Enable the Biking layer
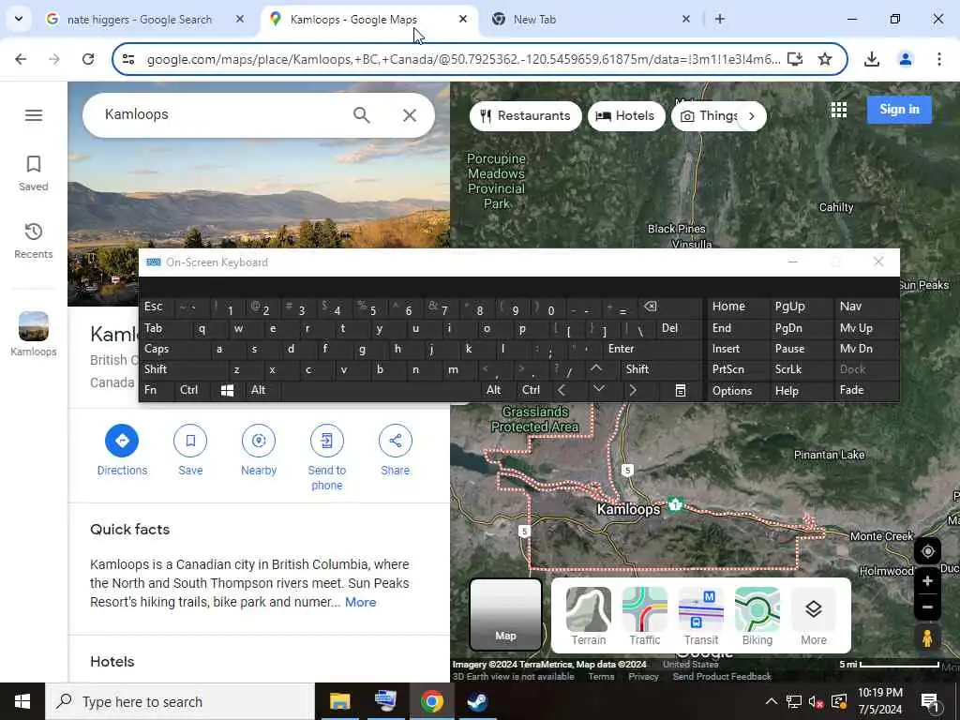This screenshot has height=720, width=960. coord(757,616)
